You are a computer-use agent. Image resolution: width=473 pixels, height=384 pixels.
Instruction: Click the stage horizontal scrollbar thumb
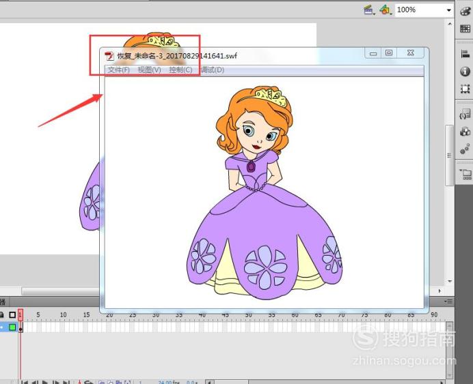pyautogui.click(x=60, y=291)
